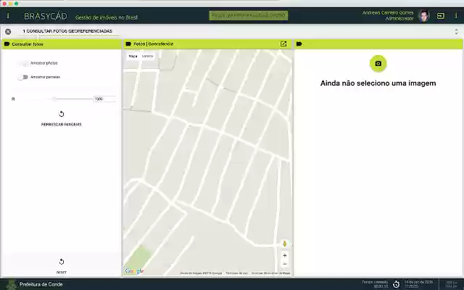Close the Consultar Fotos Georeferenciadas tab
464x290 pixels.
(x=8, y=31)
